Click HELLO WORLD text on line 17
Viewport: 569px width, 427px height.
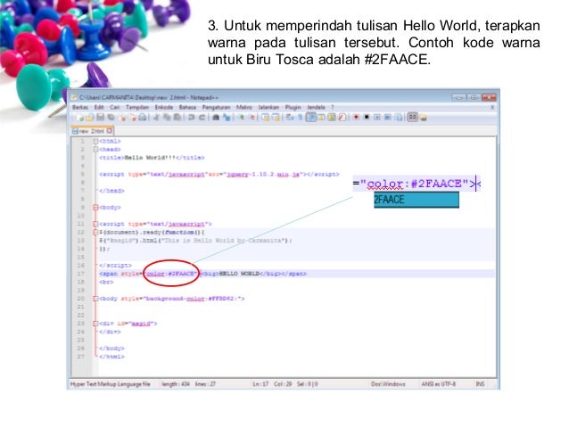click(x=240, y=274)
